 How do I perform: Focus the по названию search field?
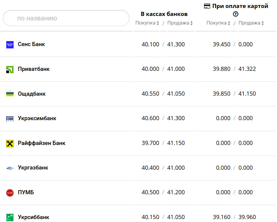(66, 18)
